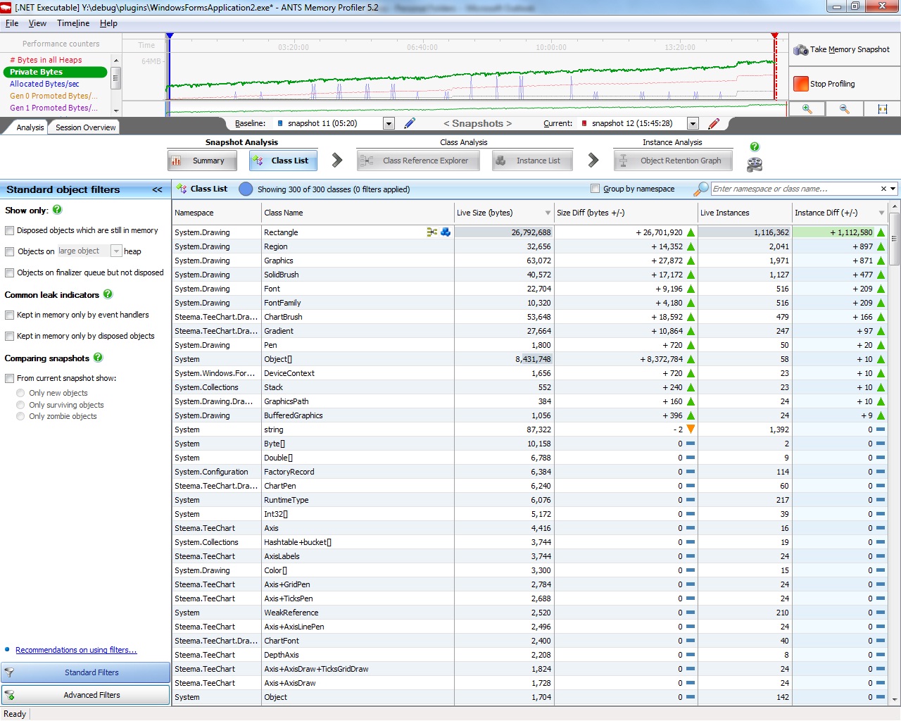Click the Class Reference Explorer icon
901x721 pixels.
coord(367,161)
